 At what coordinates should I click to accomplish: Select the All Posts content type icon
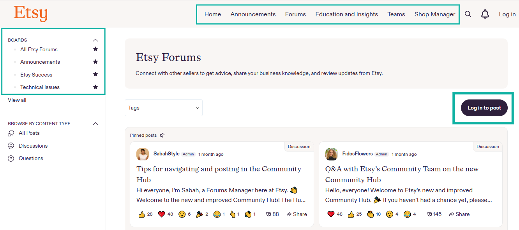[10, 133]
